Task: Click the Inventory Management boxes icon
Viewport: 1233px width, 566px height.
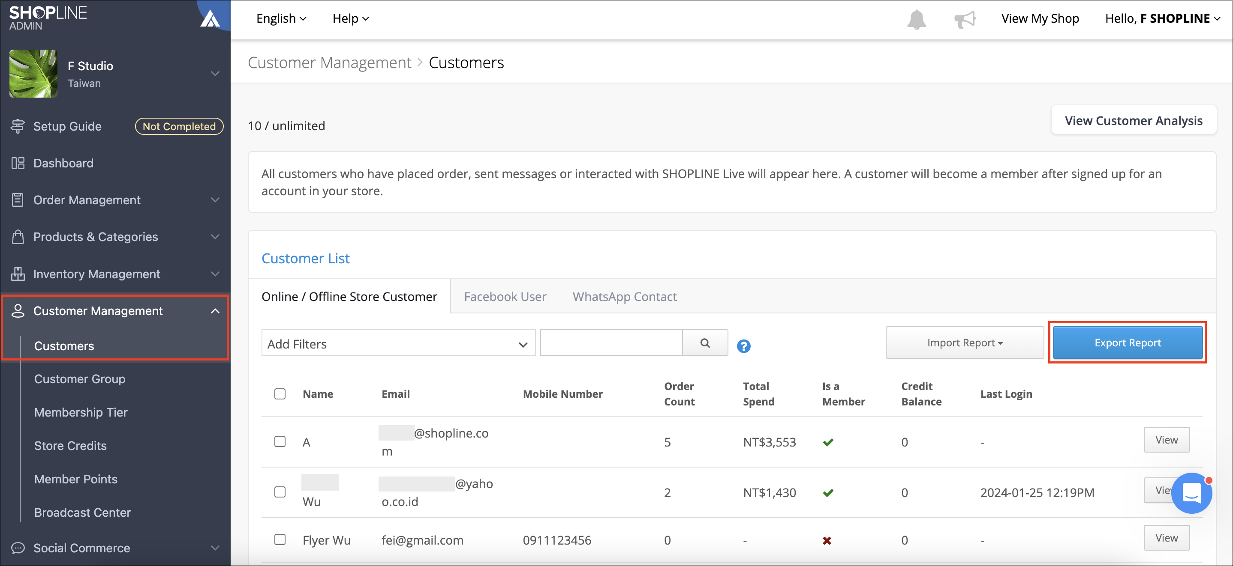Action: pyautogui.click(x=18, y=274)
